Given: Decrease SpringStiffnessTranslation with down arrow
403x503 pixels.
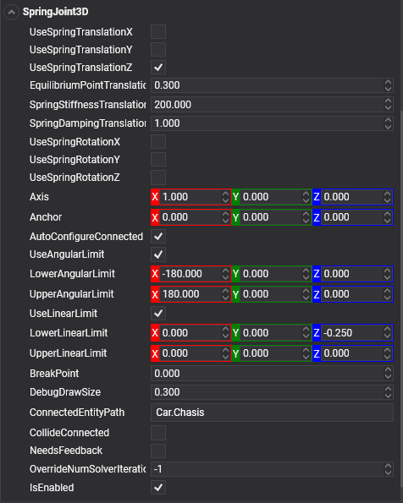Looking at the screenshot, I should coord(388,108).
